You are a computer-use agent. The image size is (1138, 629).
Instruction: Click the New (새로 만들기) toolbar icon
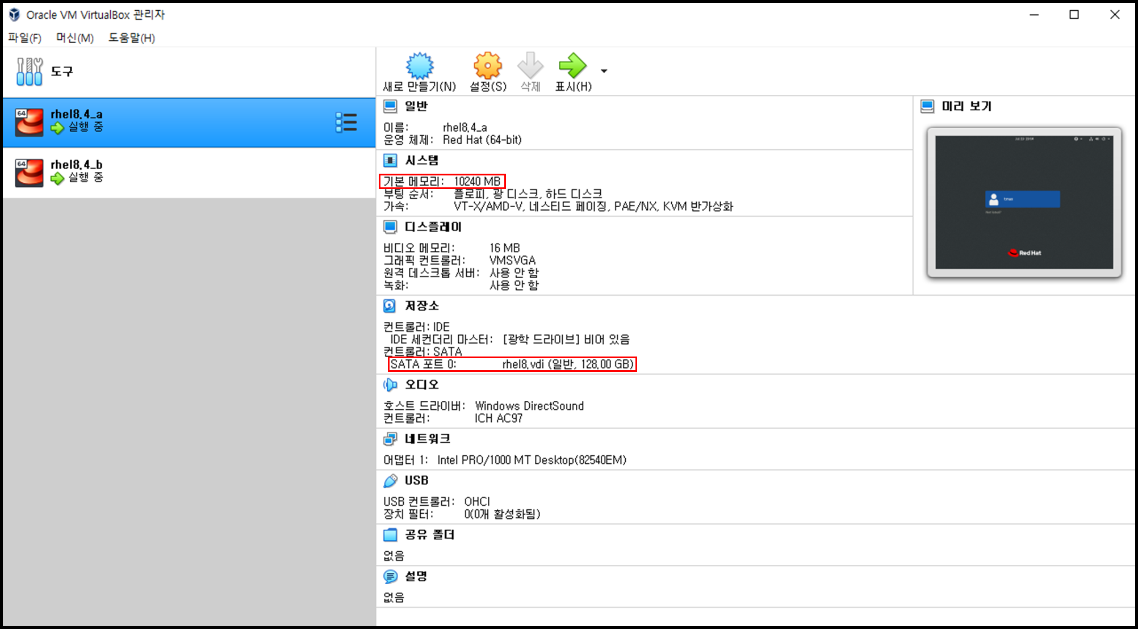tap(420, 66)
